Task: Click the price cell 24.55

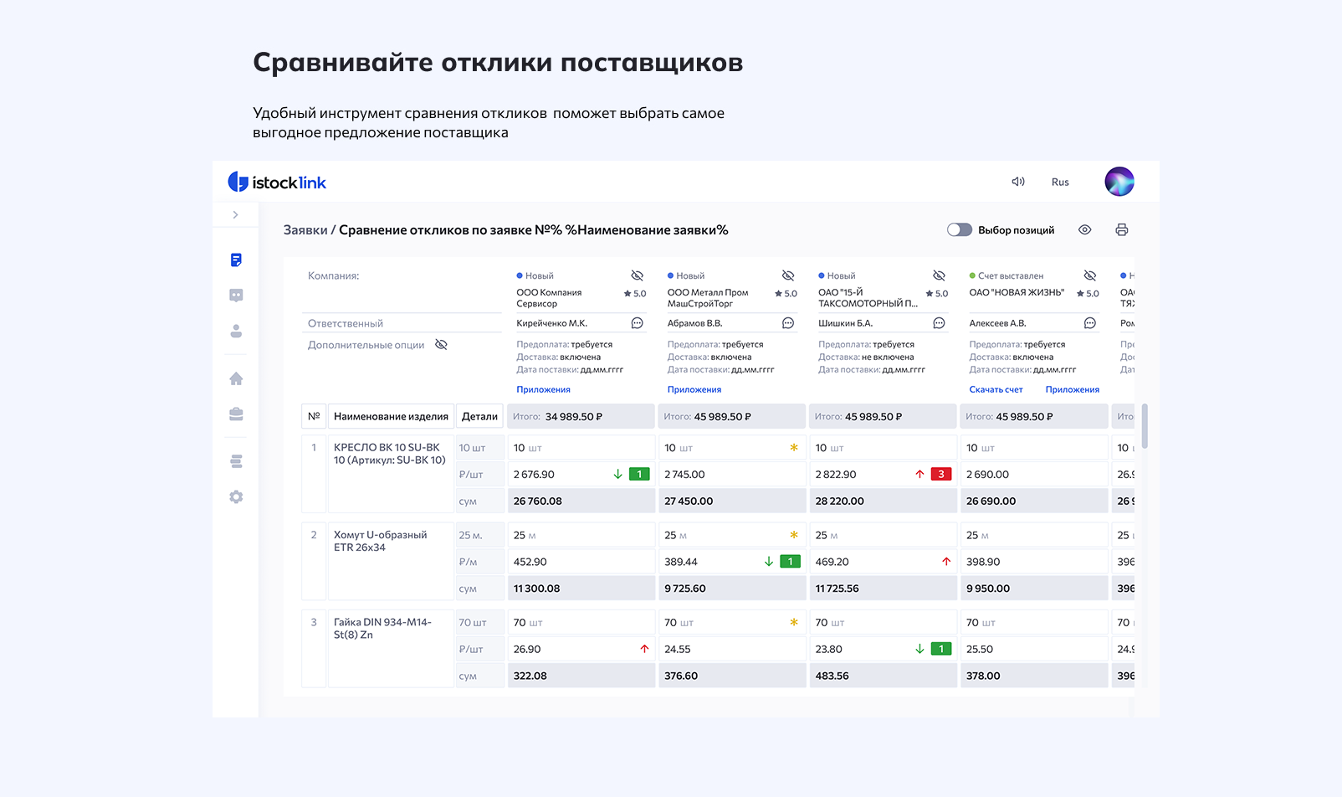Action: coord(732,649)
